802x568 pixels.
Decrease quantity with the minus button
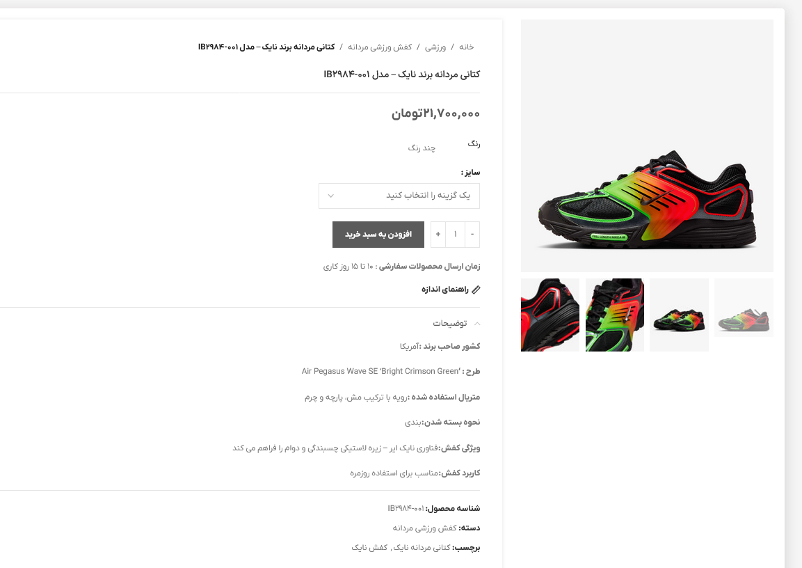coord(472,235)
